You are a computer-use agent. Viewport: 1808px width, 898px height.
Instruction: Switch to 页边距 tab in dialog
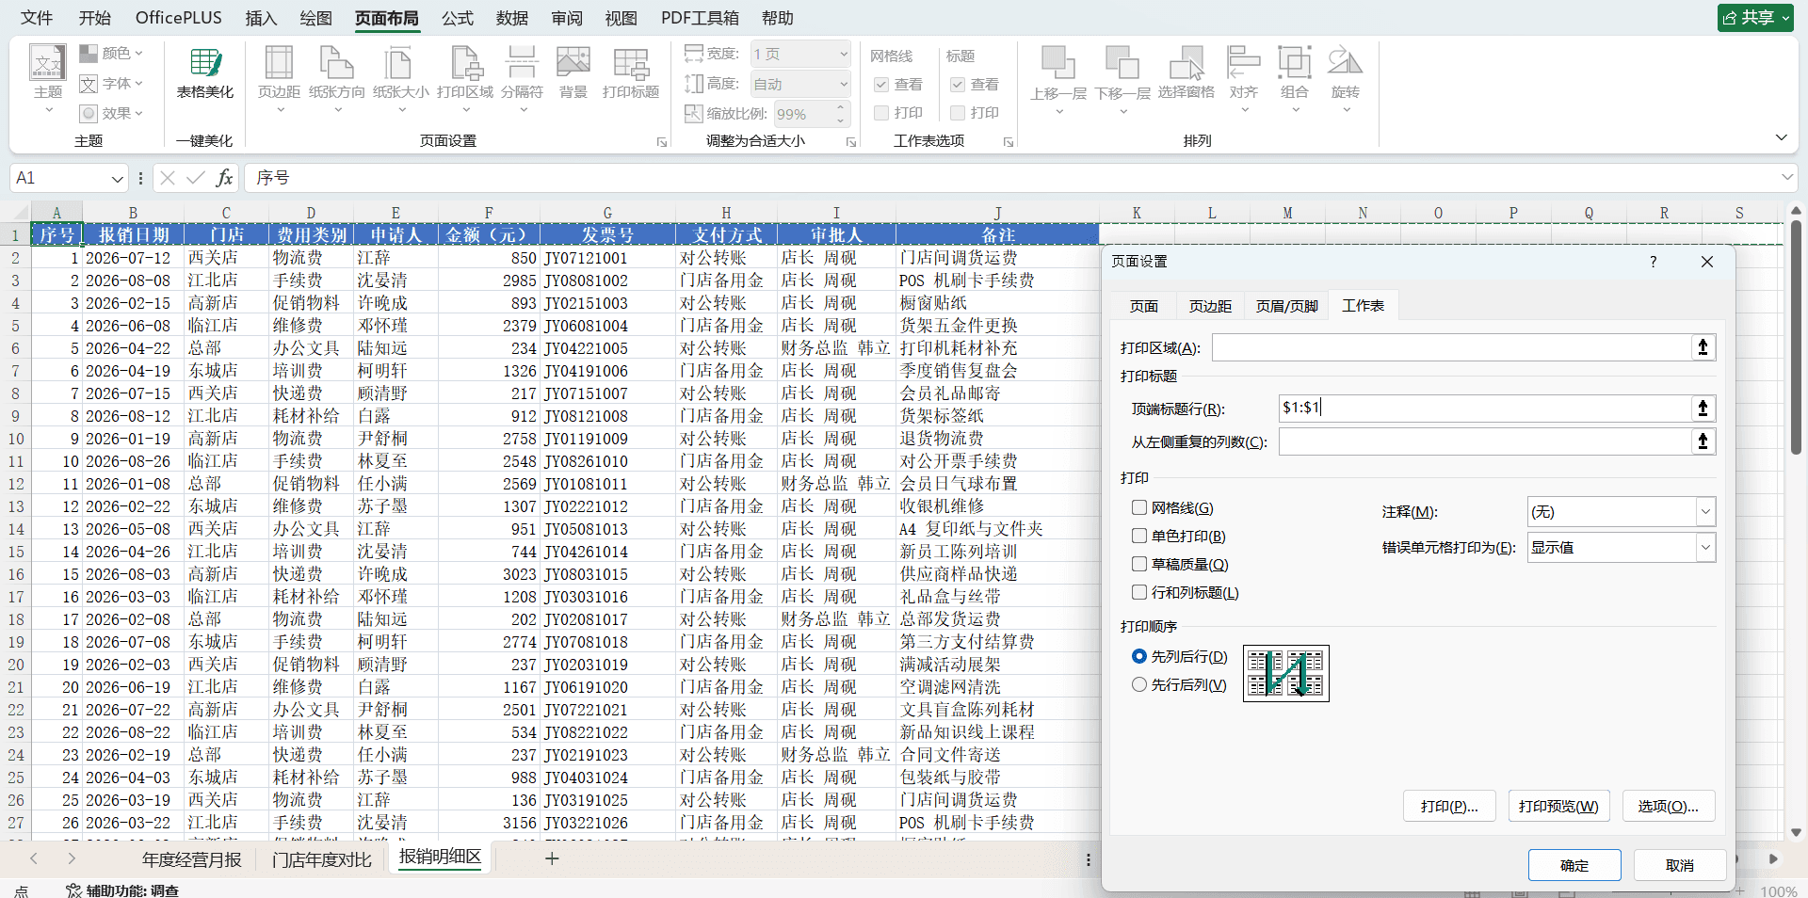pos(1210,306)
